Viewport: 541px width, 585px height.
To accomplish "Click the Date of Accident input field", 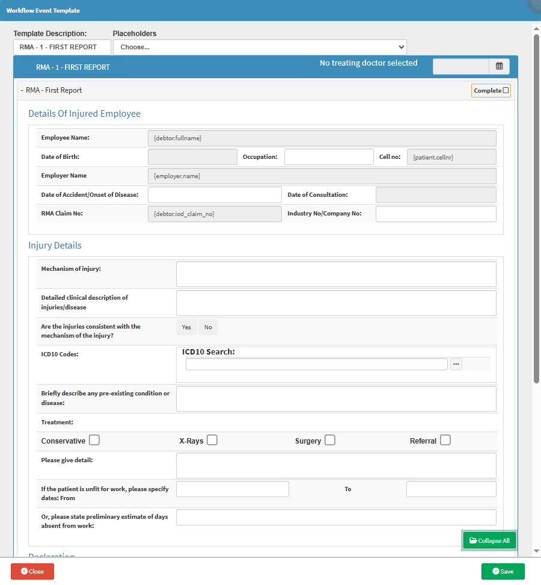I will [215, 195].
